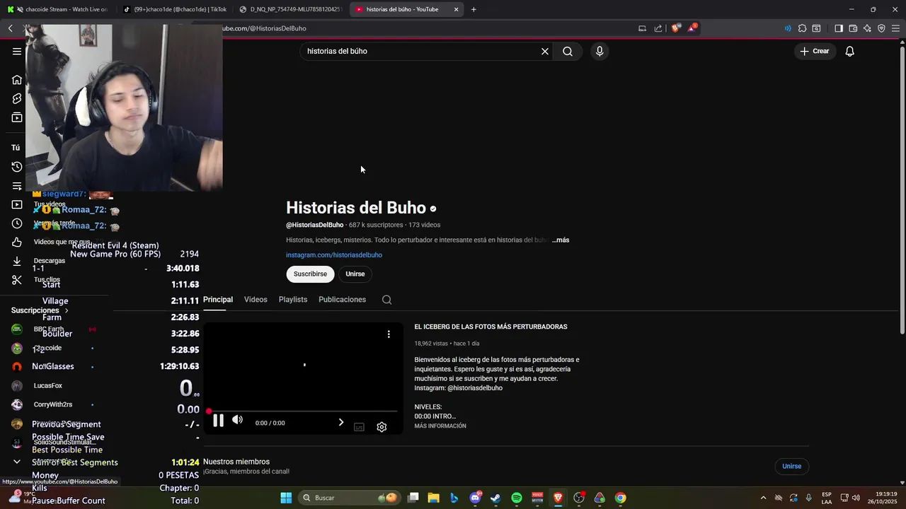Click Unirse in Nuestros miembros row
Screen dimensions: 906x509
[x=791, y=467]
